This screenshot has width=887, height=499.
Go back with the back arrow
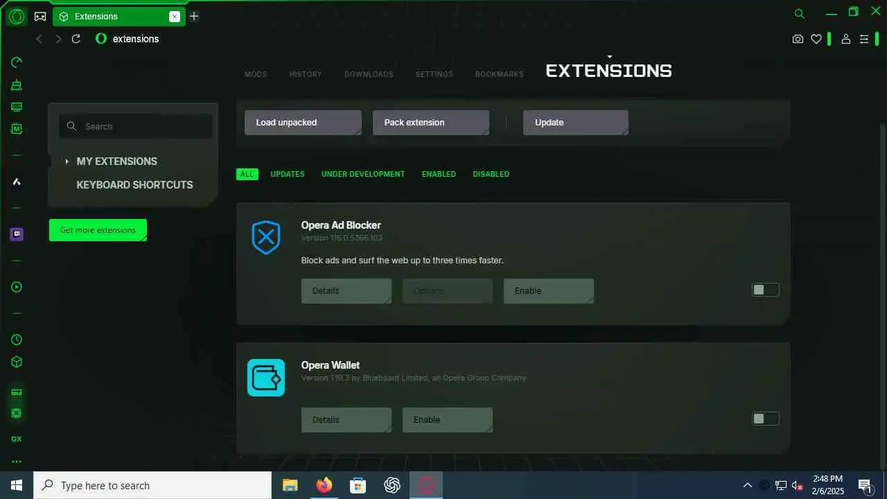tap(39, 39)
